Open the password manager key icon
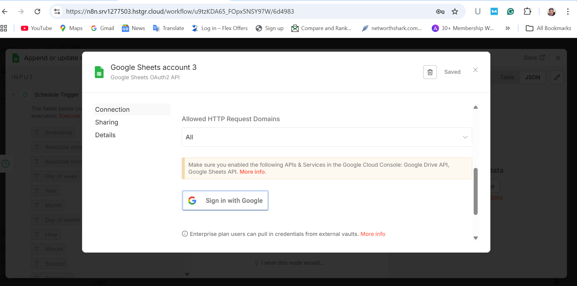This screenshot has height=286, width=577. point(440,12)
